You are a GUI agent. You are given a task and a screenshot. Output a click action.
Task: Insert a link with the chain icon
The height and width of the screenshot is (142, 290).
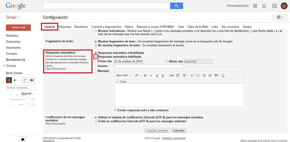click(172, 75)
